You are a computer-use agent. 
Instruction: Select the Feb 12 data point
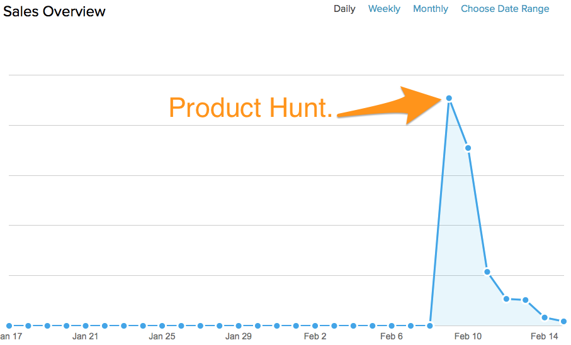tap(506, 298)
